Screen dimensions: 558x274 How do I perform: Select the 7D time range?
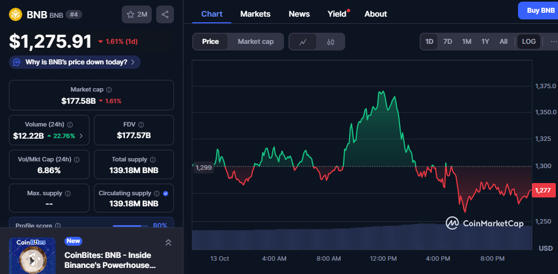pyautogui.click(x=447, y=42)
